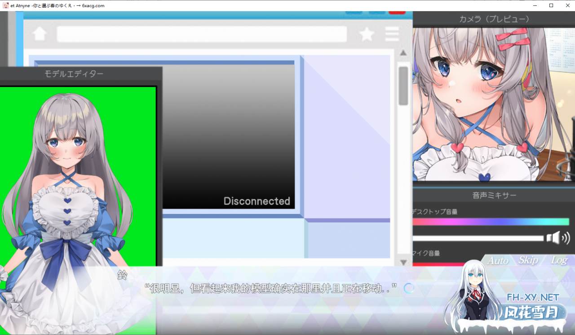Click the dialogue text to advance

point(271,288)
